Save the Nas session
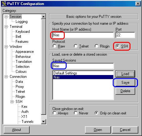Screen dimensions: 142x136 (125, 83)
